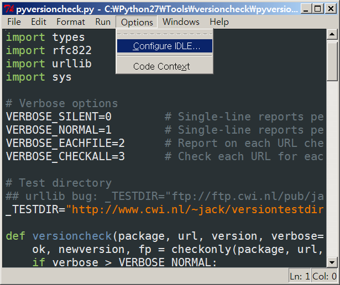Tear off the Options menu via dashed line
This screenshot has width=340, height=285.
pyautogui.click(x=165, y=34)
